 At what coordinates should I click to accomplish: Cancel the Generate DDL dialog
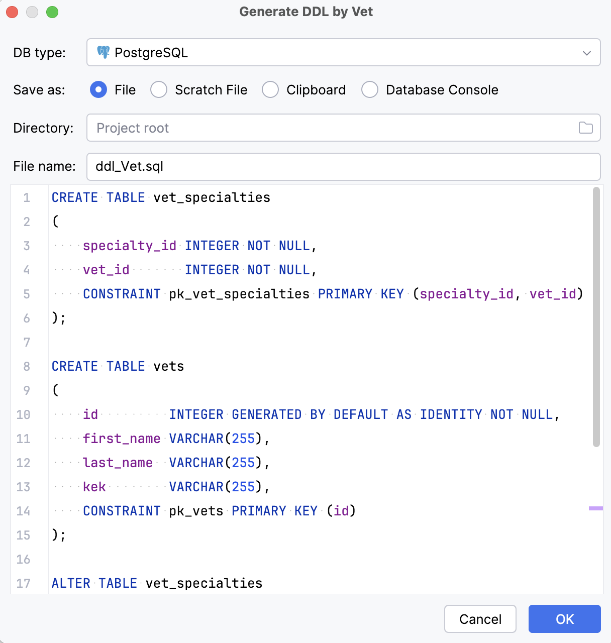coord(480,619)
